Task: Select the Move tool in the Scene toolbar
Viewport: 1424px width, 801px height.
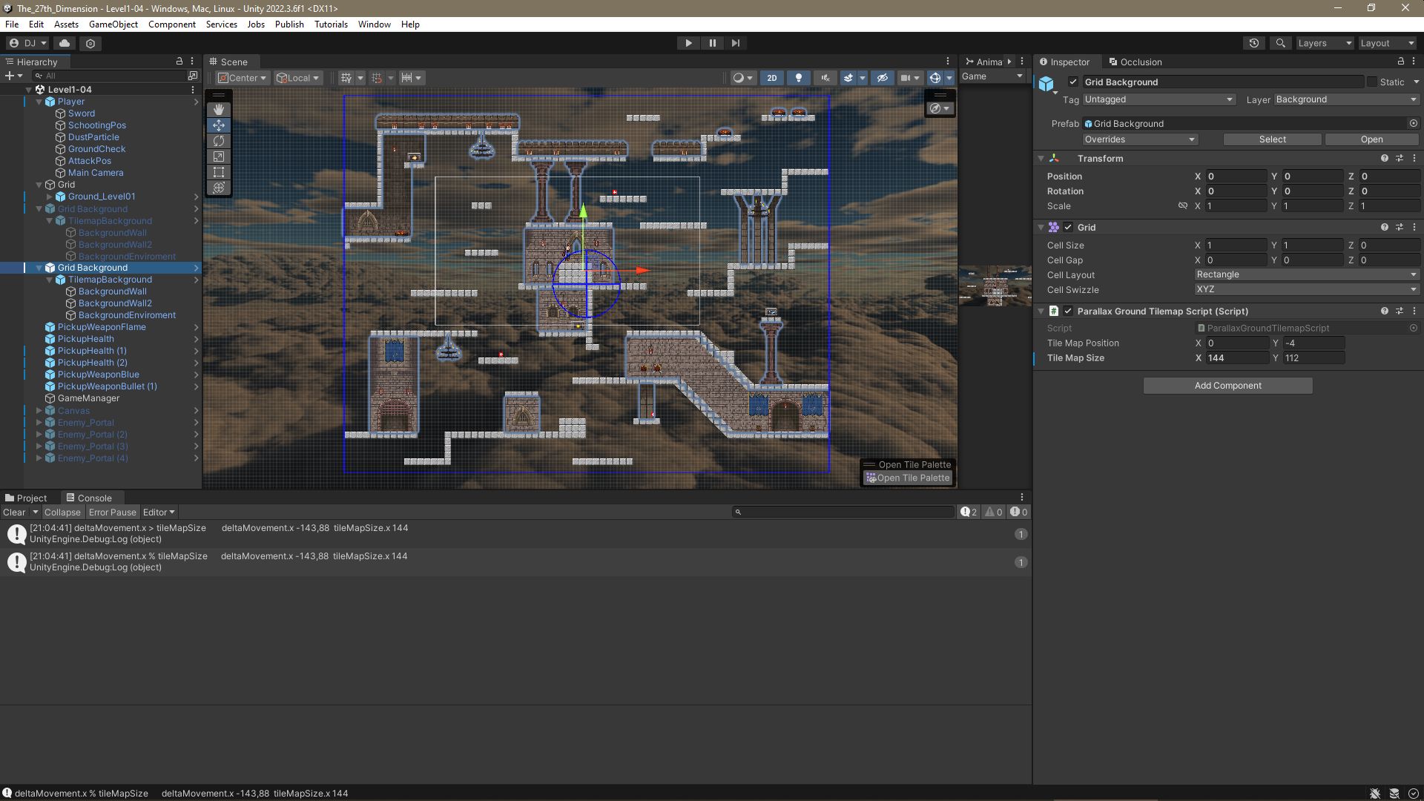Action: (x=219, y=125)
